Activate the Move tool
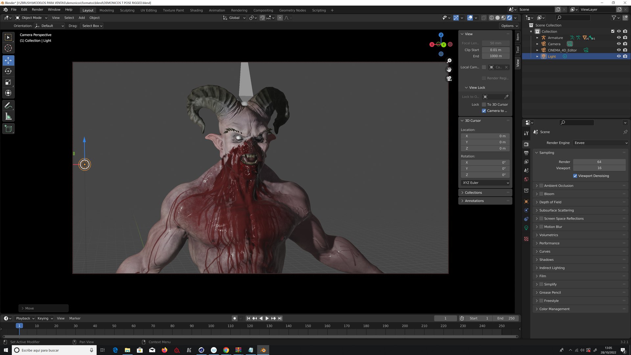Screen dimensions: 631x355 (8, 60)
